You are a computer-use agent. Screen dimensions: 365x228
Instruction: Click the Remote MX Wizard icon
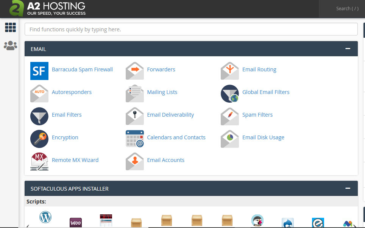point(39,161)
